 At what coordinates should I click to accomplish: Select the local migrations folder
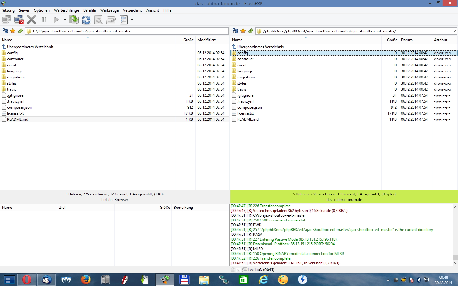16,77
